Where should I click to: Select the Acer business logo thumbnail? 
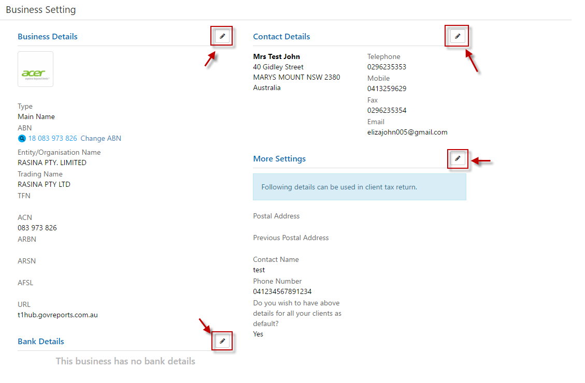click(x=35, y=69)
